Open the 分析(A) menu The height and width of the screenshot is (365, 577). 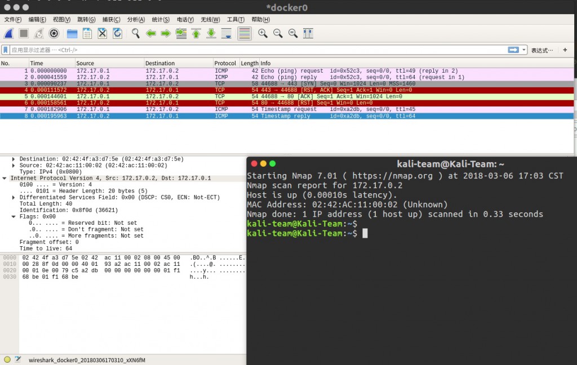(x=136, y=20)
